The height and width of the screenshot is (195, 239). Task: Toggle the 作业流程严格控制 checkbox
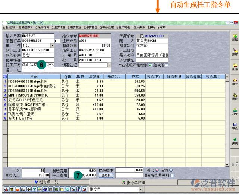(150, 65)
